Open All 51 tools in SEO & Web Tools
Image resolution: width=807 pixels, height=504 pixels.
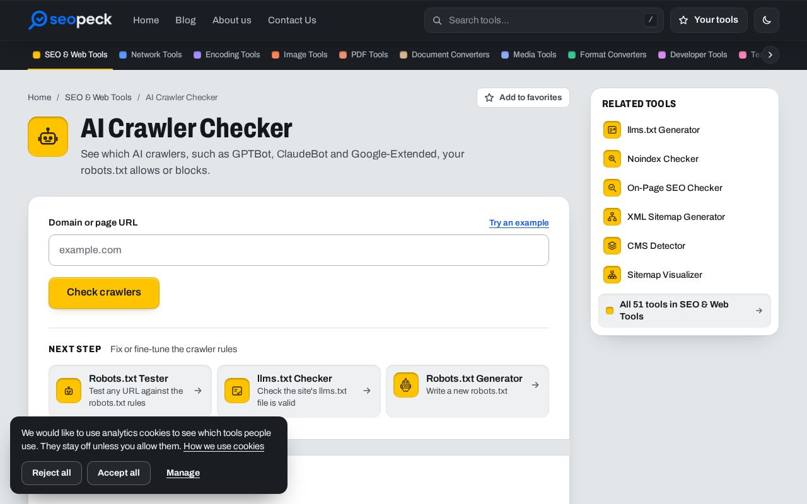point(685,311)
